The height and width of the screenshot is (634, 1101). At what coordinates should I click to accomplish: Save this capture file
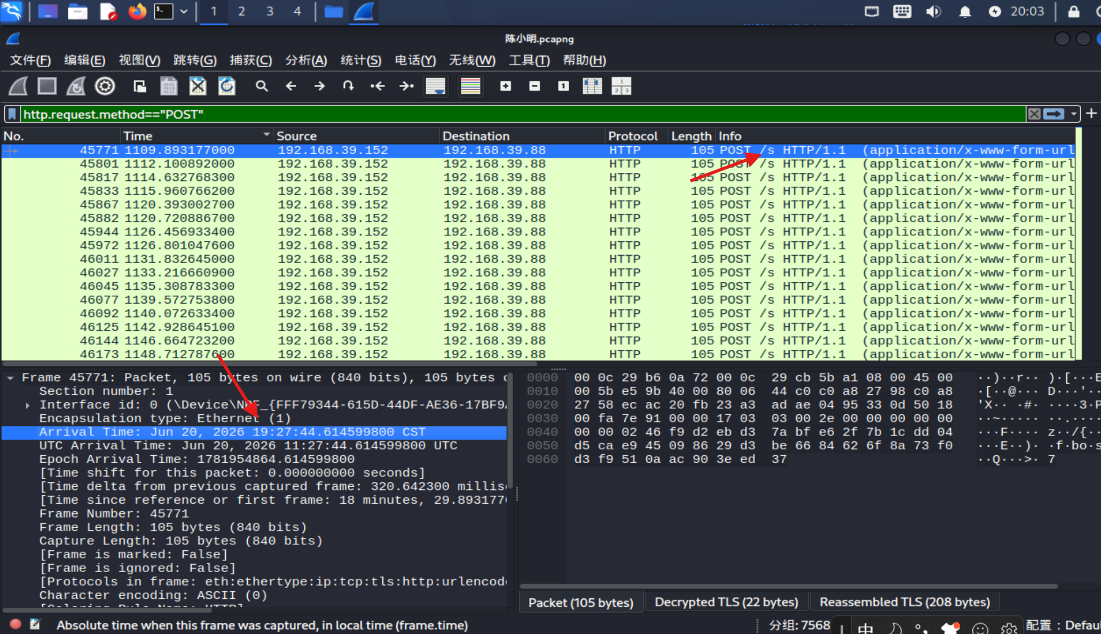pyautogui.click(x=169, y=86)
